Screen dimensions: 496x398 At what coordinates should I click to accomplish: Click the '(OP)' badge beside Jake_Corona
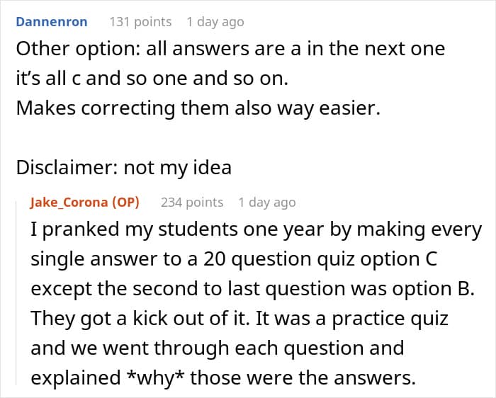[126, 203]
